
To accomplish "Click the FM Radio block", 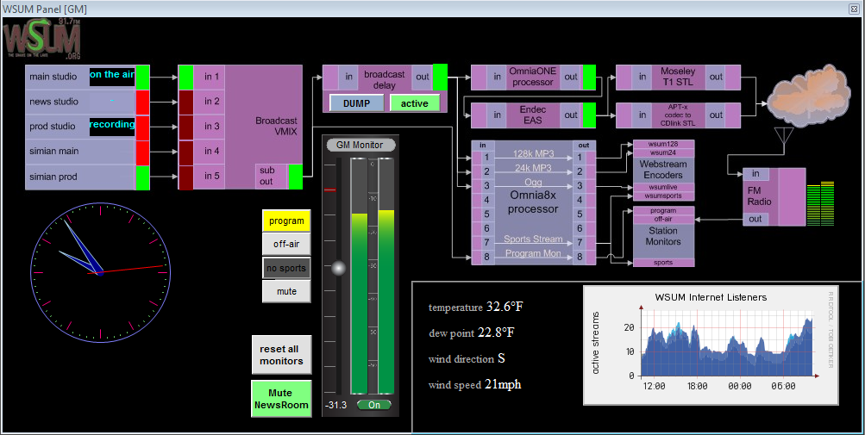I will coord(774,196).
